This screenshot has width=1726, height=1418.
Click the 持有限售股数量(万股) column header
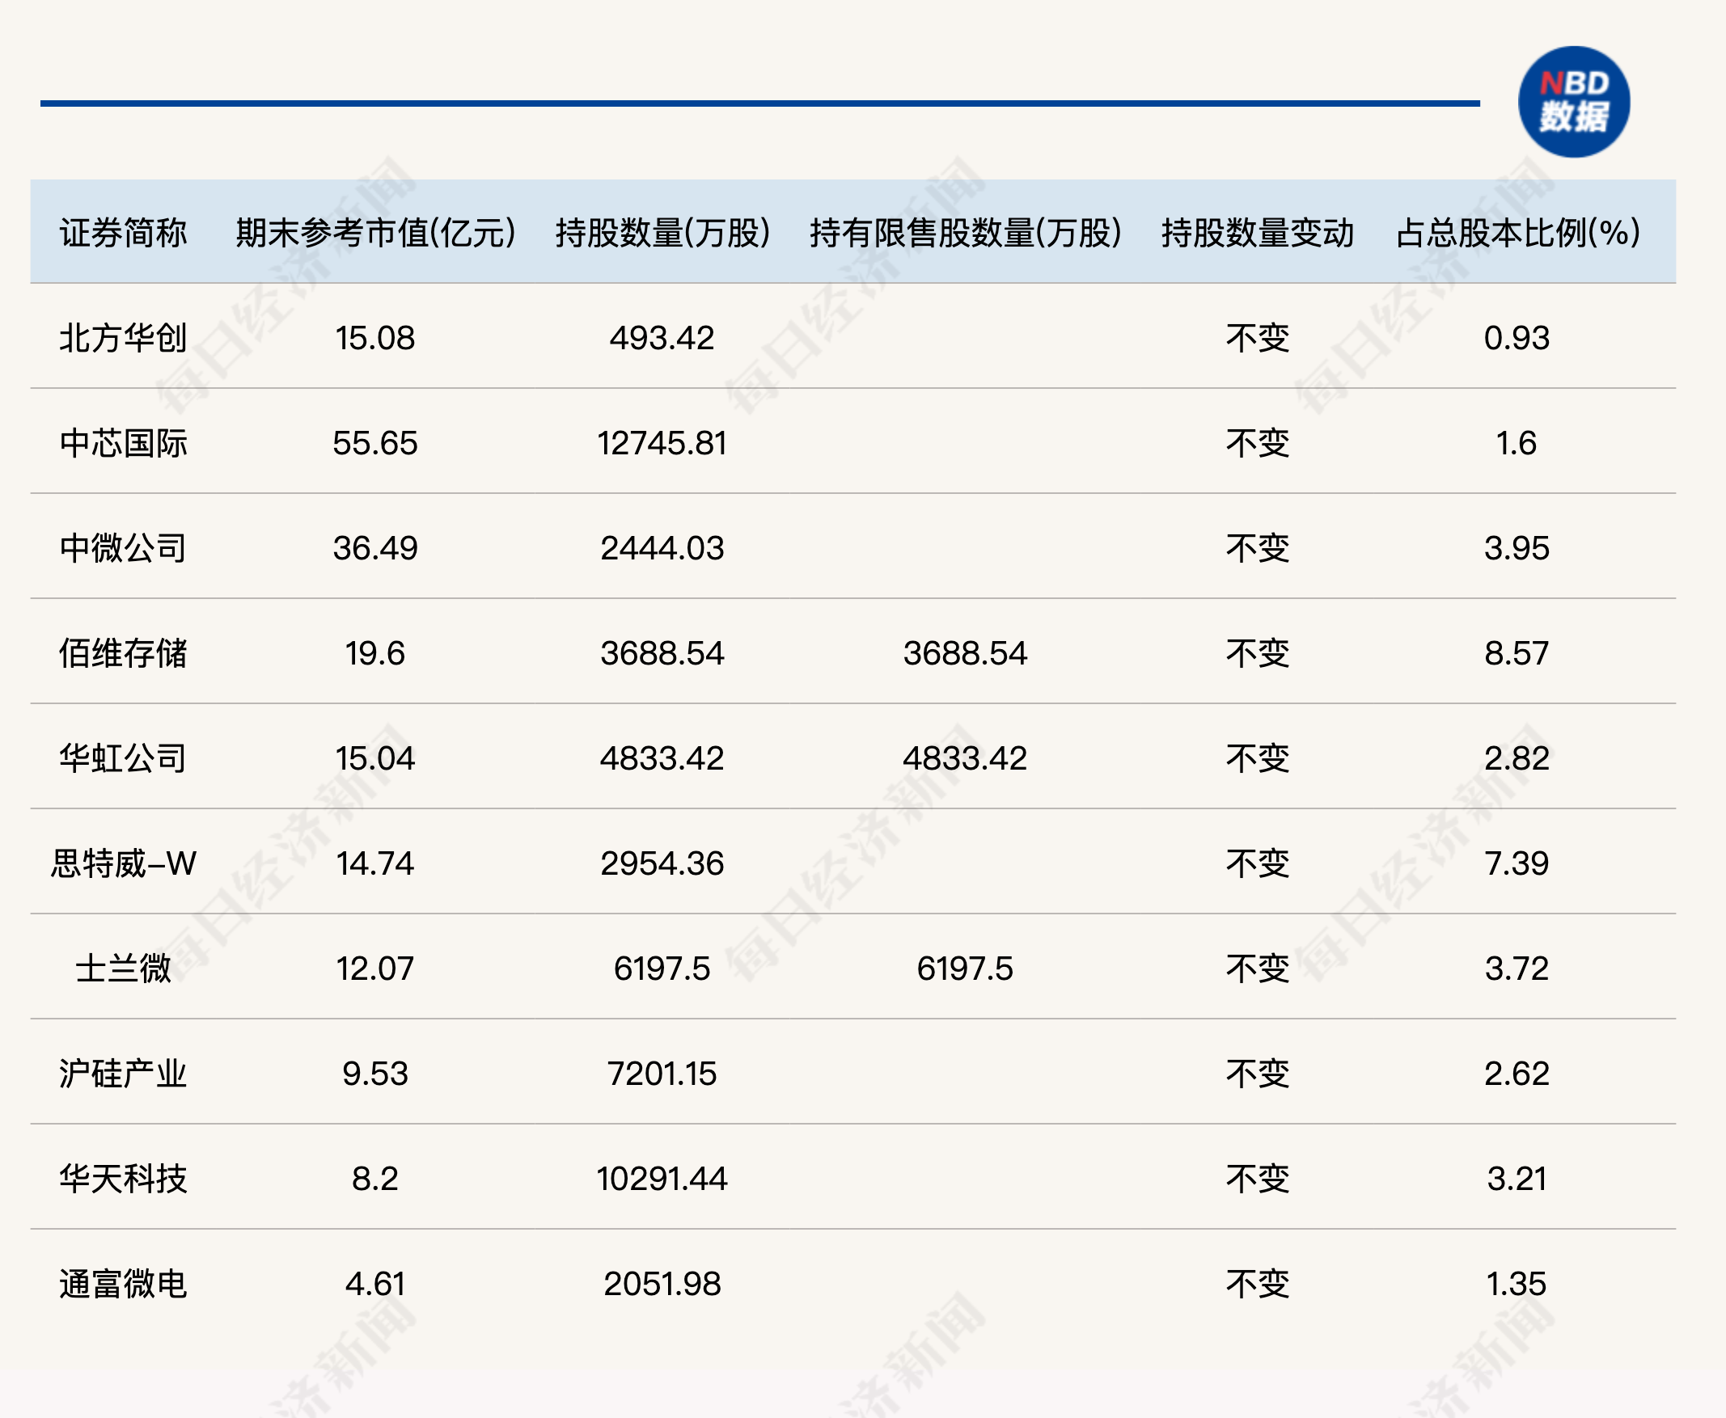point(964,233)
